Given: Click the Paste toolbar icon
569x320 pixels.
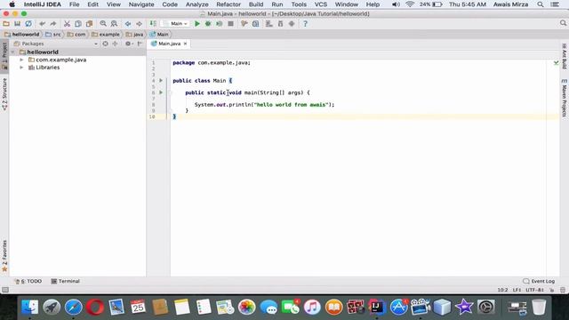Looking at the screenshot, I should 89,24.
